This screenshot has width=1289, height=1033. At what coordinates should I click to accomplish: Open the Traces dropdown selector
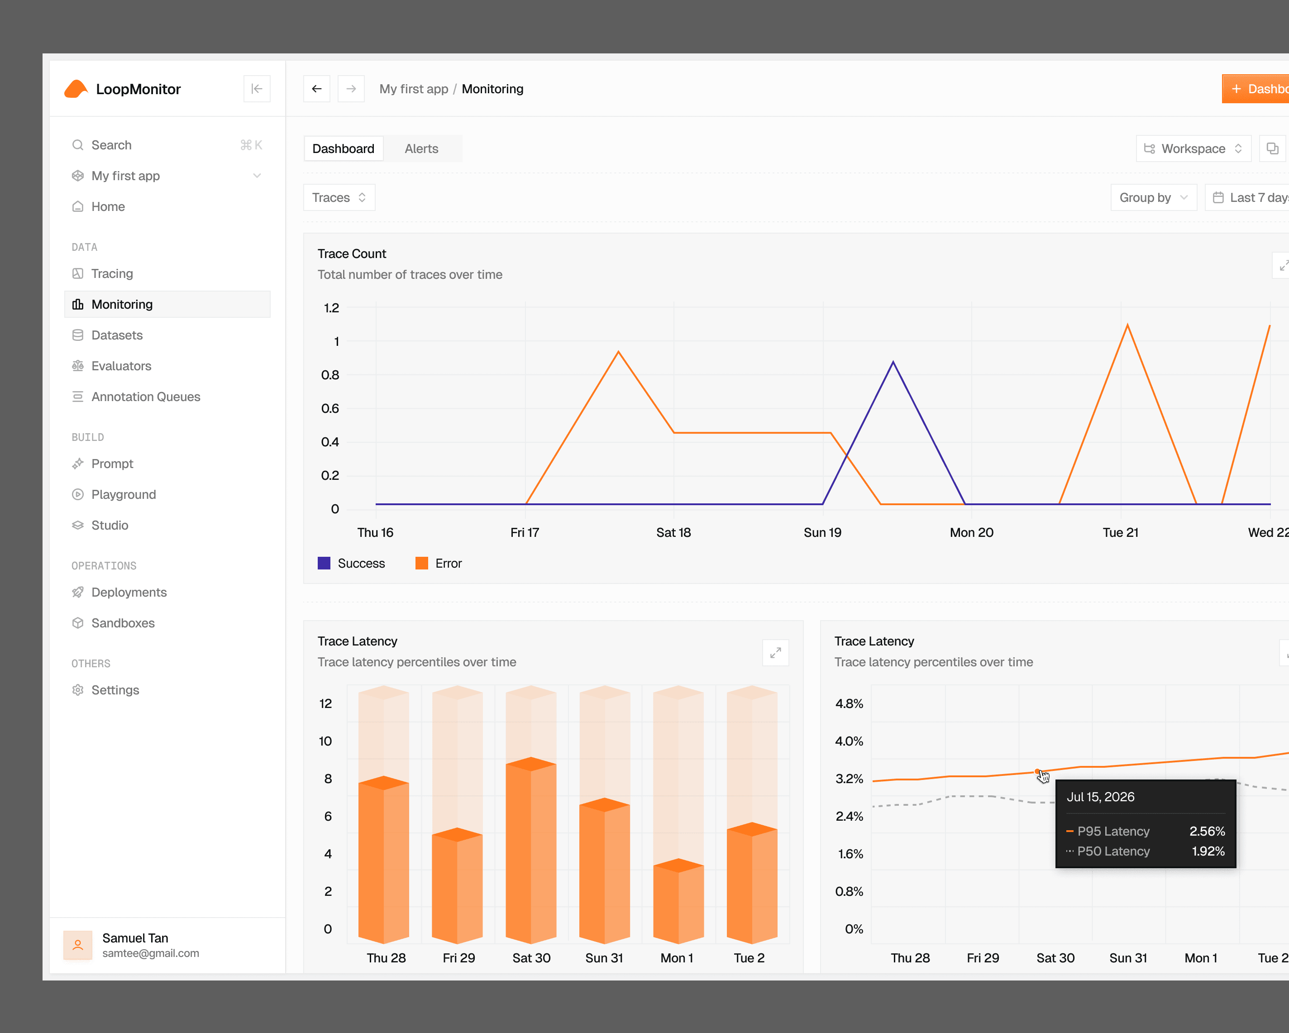pos(339,197)
